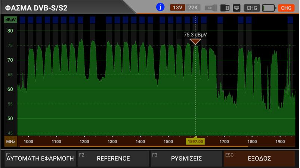Select the dBµV unit label
Screen dimensions: 300x168
[x=10, y=20]
